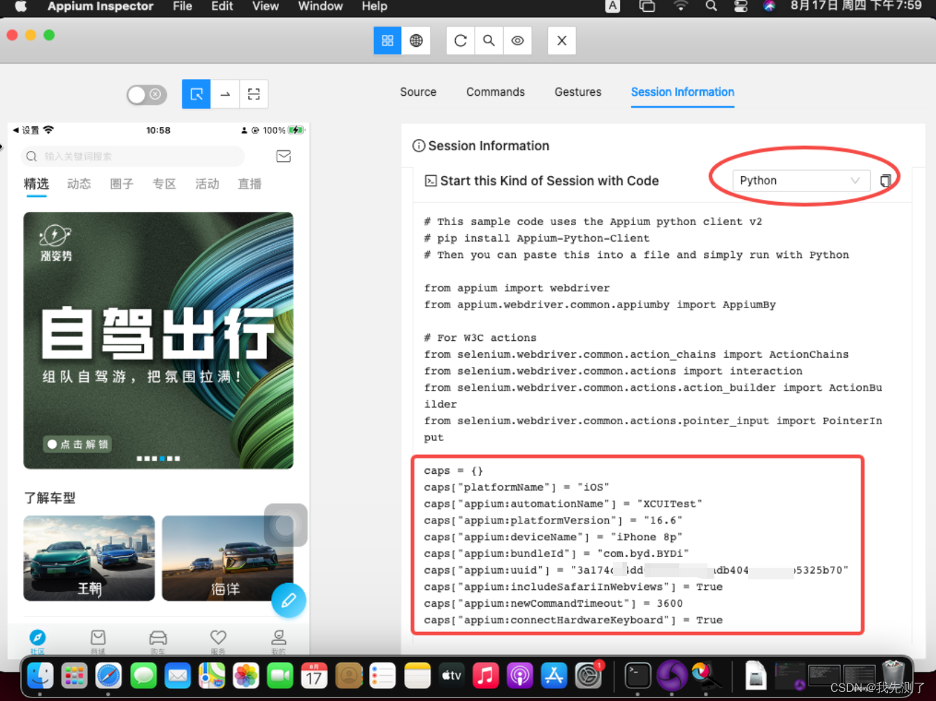Toggle the element handles switch
Viewport: 936px width, 701px height.
coord(147,94)
